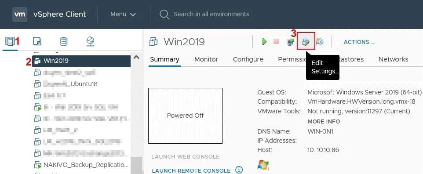Power on the Win2019 virtual machine
Viewport: 423px width, 174px height.
click(x=265, y=42)
